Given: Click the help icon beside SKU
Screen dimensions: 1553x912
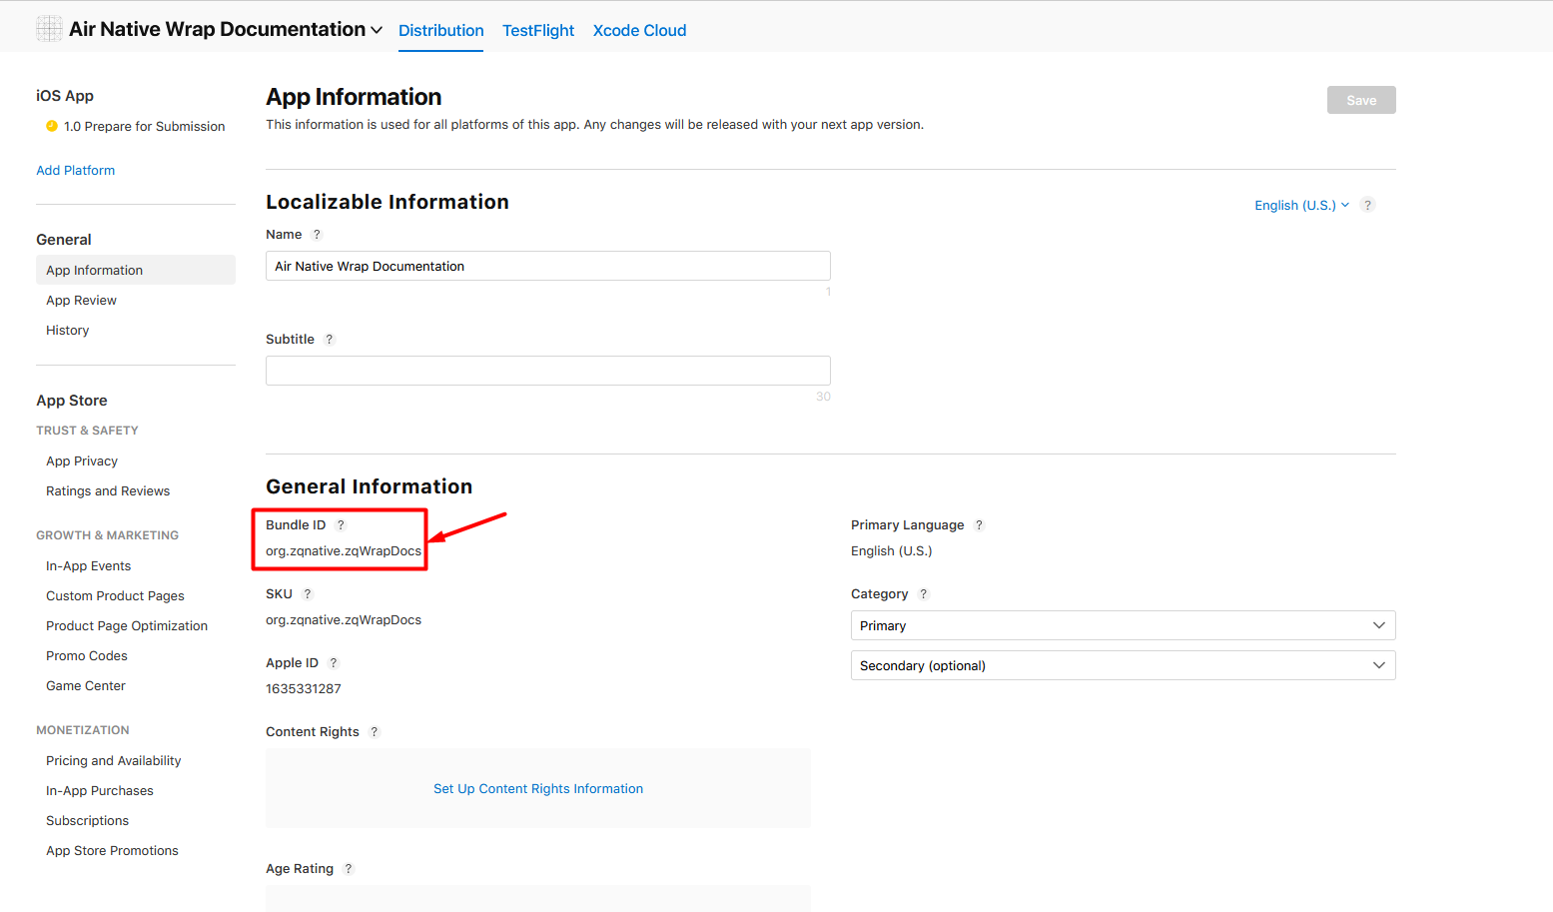Looking at the screenshot, I should pyautogui.click(x=308, y=594).
